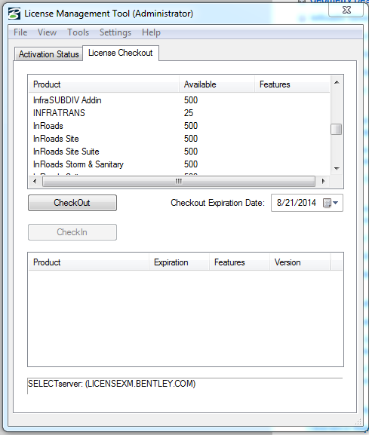369x435 pixels.
Task: Click the Bentley logo icon in title bar
Action: (x=14, y=14)
